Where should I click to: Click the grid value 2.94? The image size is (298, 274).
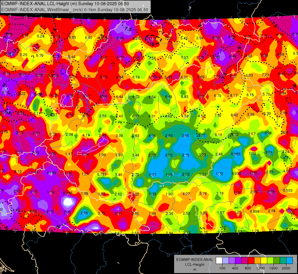tap(200, 38)
